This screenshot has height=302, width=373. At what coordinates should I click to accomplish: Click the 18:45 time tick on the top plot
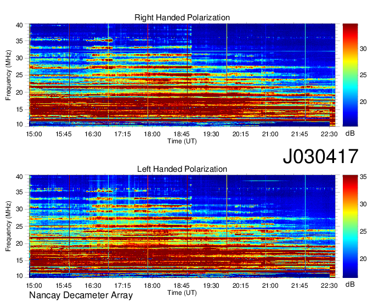pos(182,134)
